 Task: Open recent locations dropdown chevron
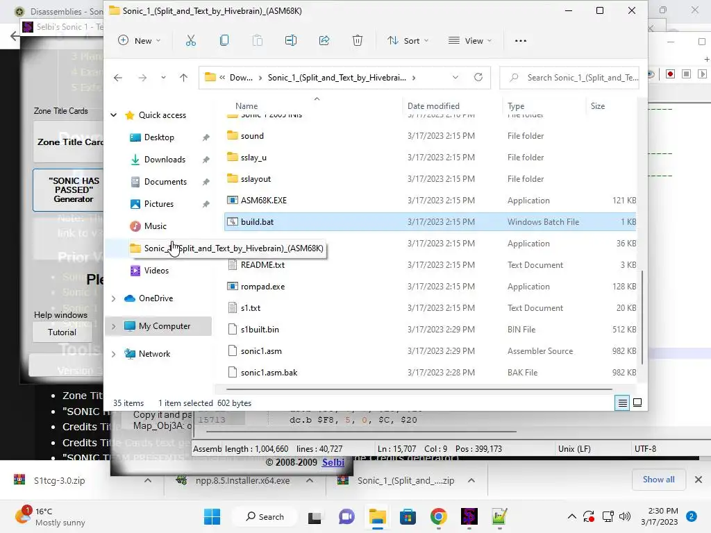163,78
